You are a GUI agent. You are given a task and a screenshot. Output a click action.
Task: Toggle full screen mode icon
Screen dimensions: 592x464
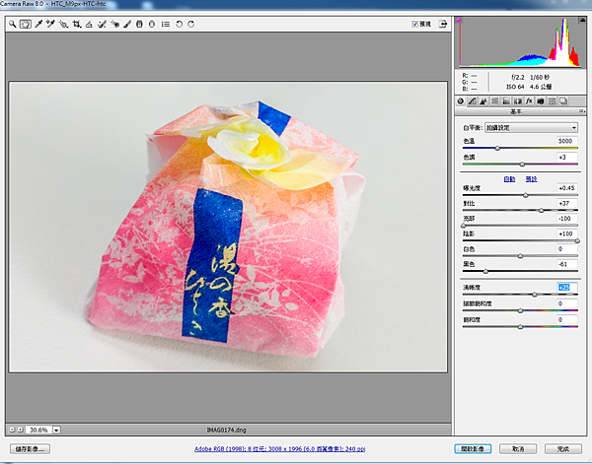[x=442, y=24]
